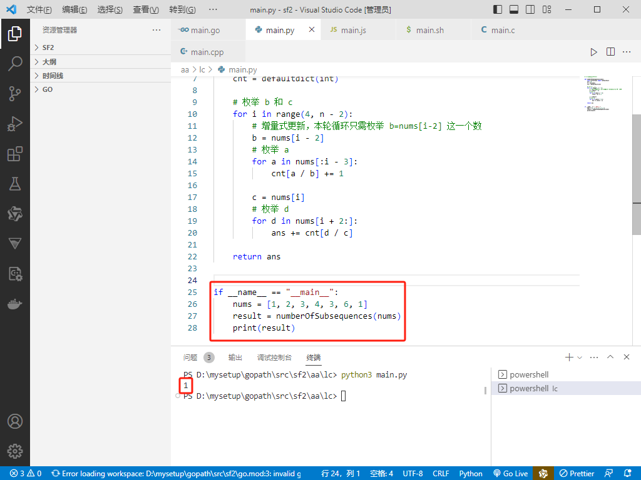Toggle bottom panel layout icon
The image size is (641, 480).
tap(514, 9)
